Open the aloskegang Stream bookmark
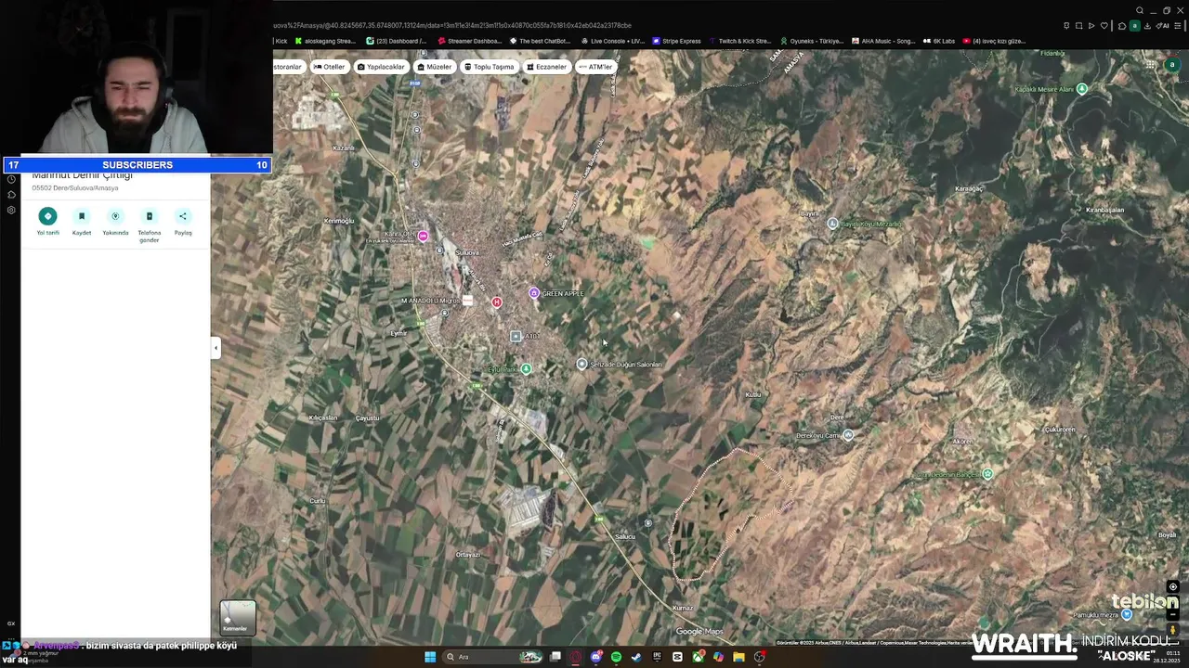 [325, 41]
